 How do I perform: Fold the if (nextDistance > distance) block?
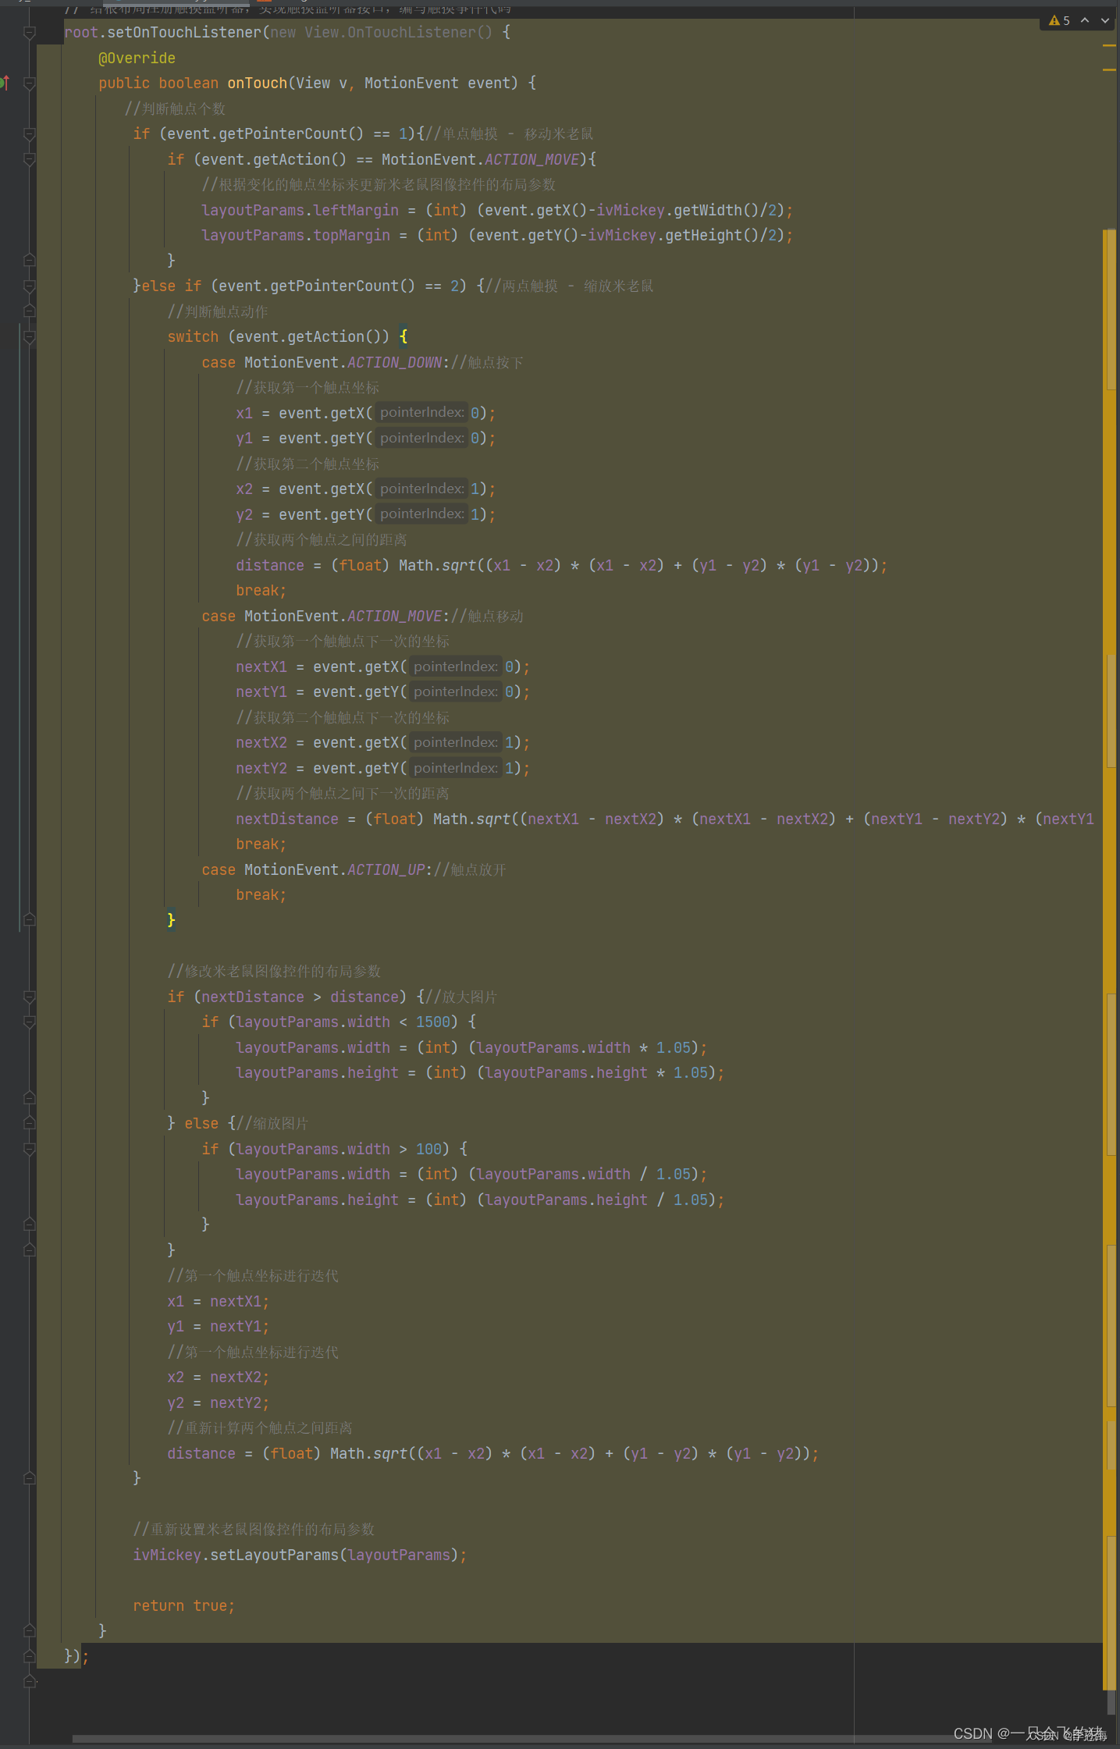tap(30, 997)
